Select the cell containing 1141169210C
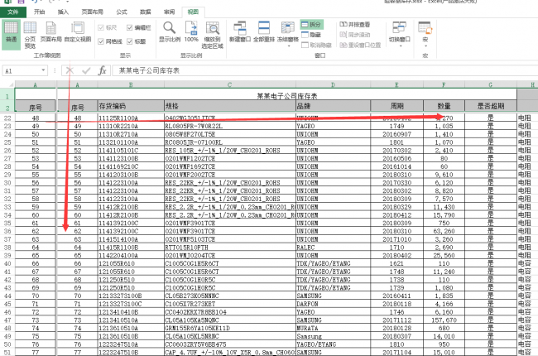The image size is (538, 356). 131,166
